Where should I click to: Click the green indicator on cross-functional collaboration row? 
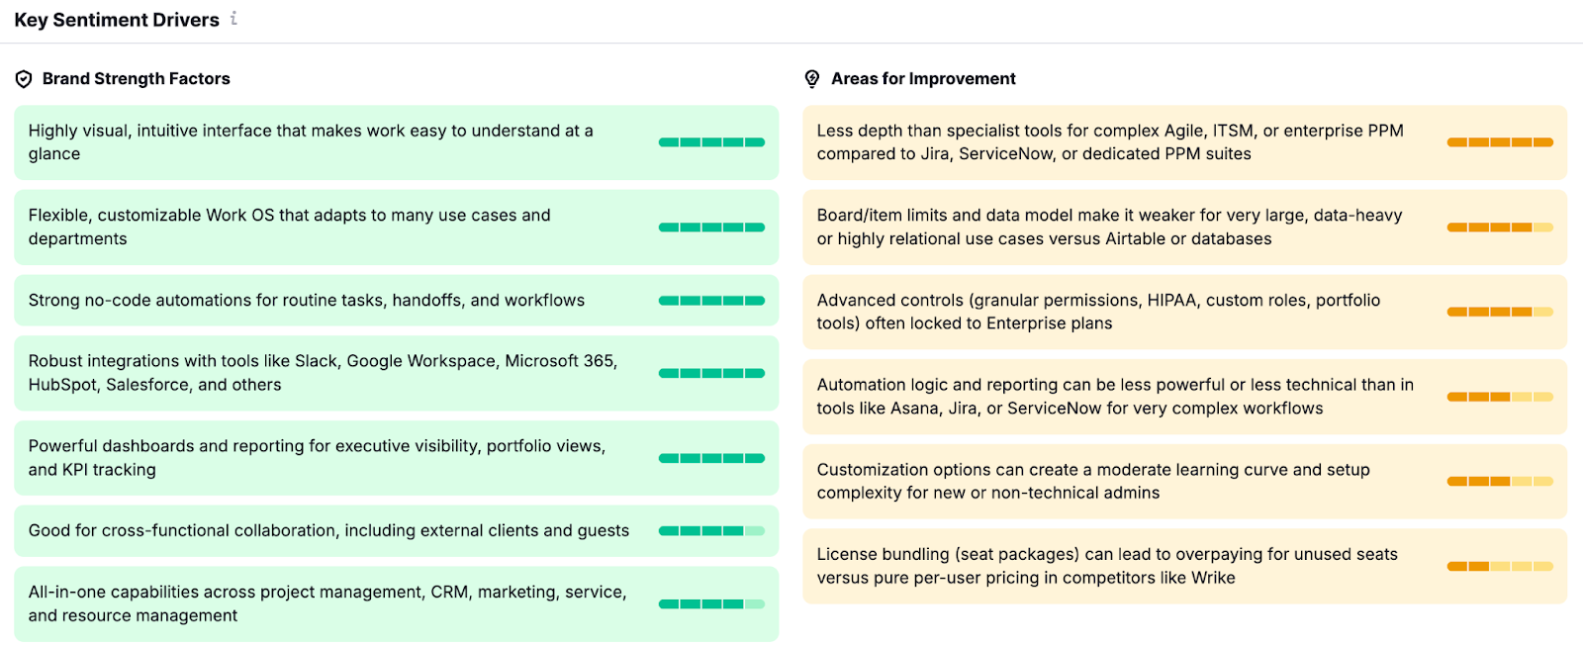(711, 531)
